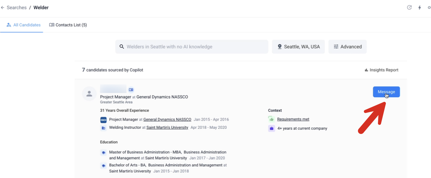Click the purple briefcase tenure icon

click(271, 128)
